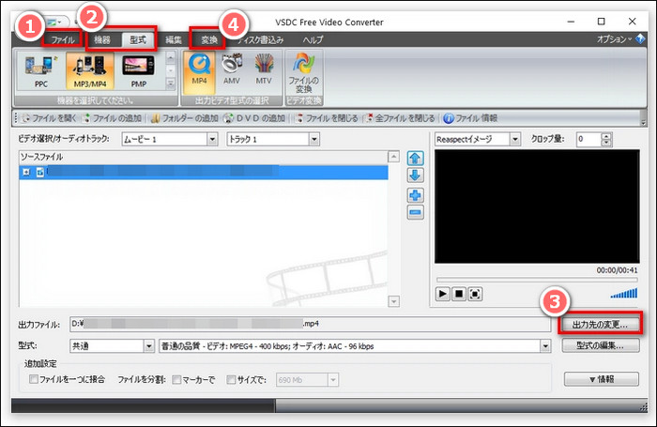Switch to the 変換 tab
The height and width of the screenshot is (427, 657).
(x=208, y=39)
